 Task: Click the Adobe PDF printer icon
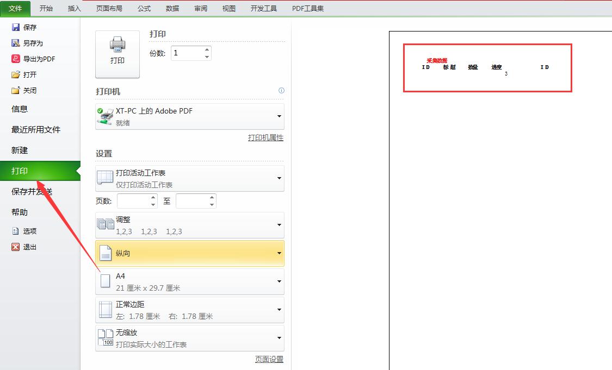point(104,115)
